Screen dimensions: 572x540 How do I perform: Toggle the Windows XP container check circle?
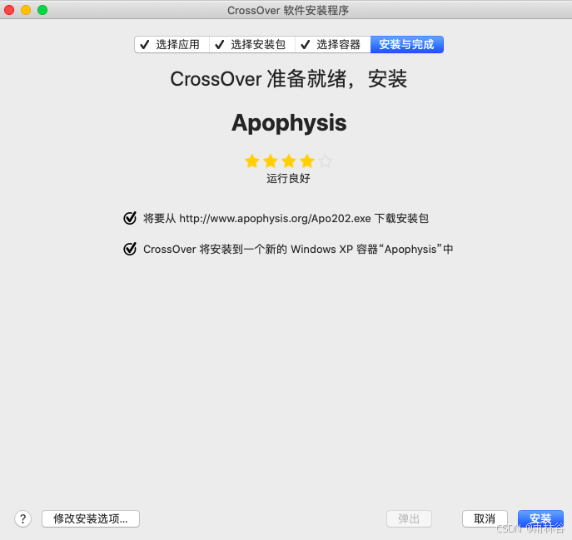coord(130,249)
